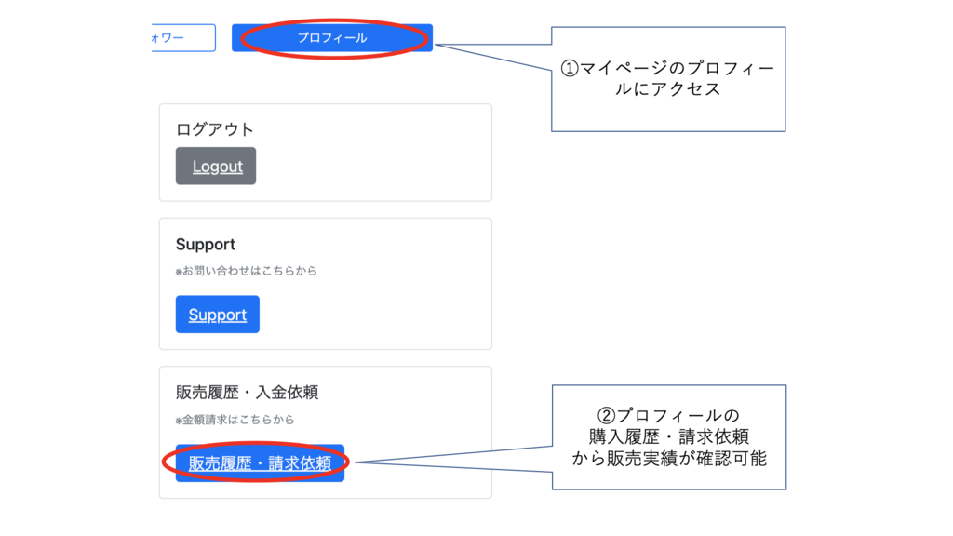
Task: Click the ※お問い合わせはこちらから note
Action: pos(247,271)
